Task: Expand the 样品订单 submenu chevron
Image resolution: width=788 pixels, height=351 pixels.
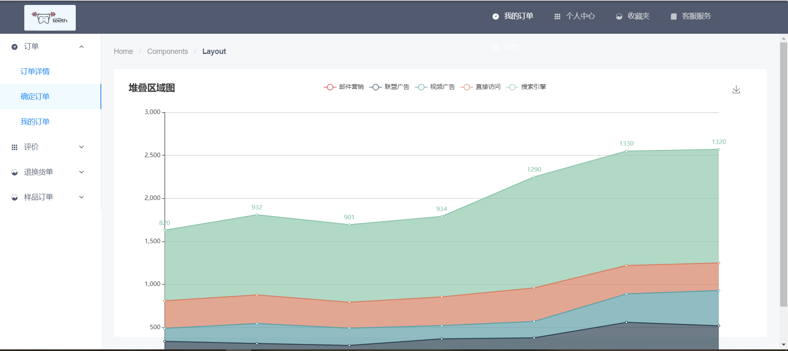Action: pos(82,197)
